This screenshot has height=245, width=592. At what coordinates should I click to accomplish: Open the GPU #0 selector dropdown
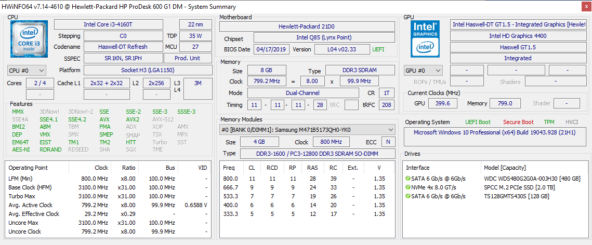(x=423, y=70)
